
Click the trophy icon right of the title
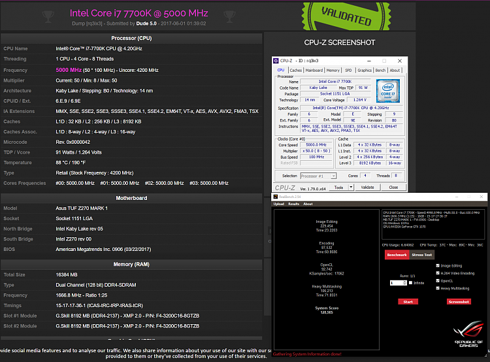pos(229,16)
